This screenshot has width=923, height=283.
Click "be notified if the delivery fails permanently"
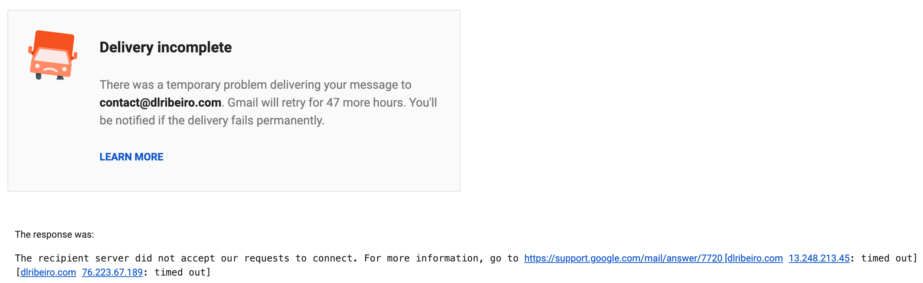pyautogui.click(x=212, y=120)
